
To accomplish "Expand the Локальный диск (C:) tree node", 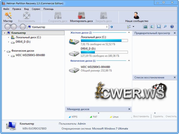I will tap(8, 38).
